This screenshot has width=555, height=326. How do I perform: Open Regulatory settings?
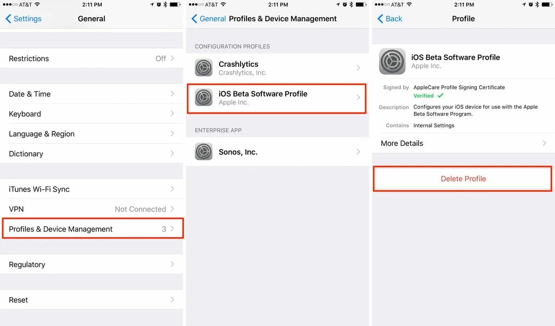92,264
